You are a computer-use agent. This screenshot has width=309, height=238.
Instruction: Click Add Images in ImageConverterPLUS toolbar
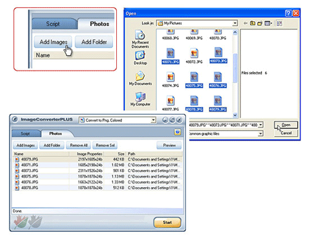tap(25, 145)
